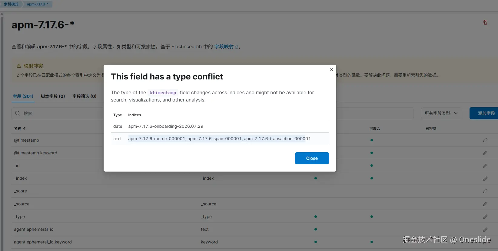Edit the _source field pencil icon
This screenshot has height=251, width=498.
(x=485, y=204)
